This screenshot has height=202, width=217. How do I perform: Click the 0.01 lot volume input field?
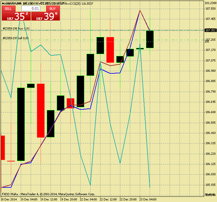click(x=31, y=9)
